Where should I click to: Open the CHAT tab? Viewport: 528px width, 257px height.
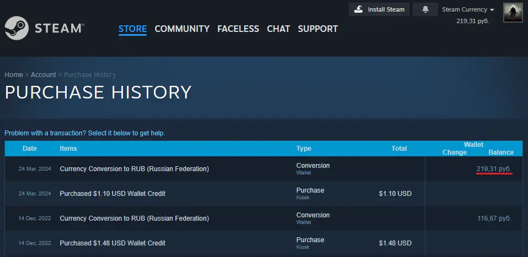tap(278, 29)
